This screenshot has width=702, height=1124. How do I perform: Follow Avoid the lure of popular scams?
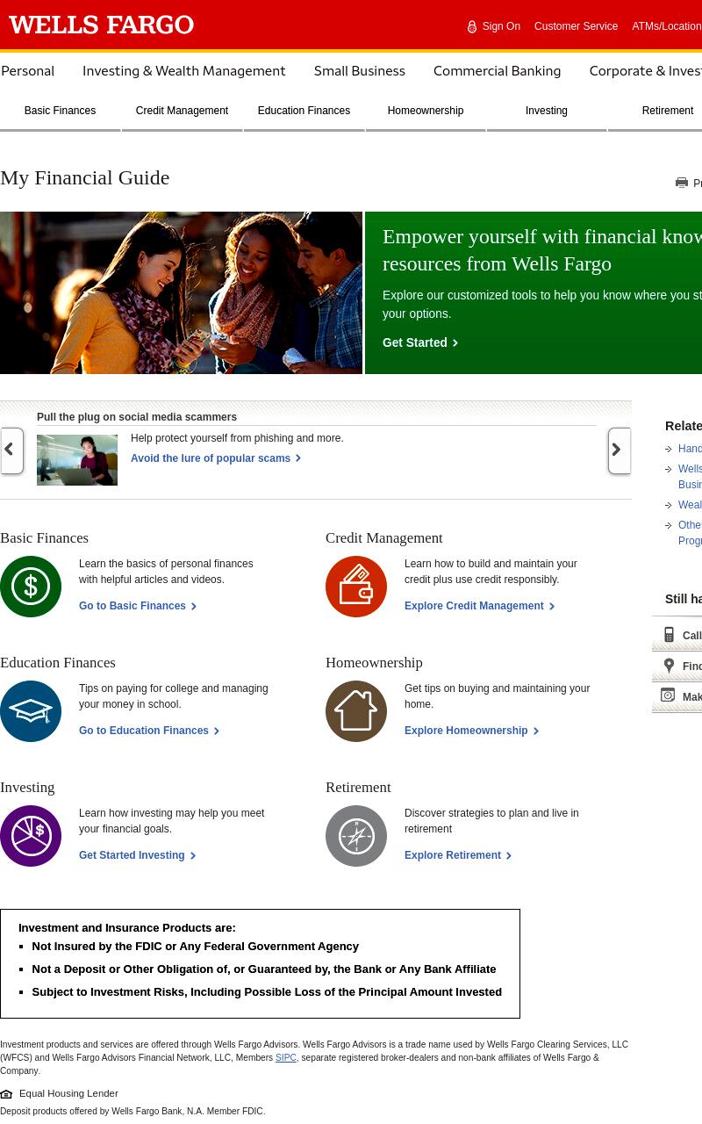coord(215,458)
